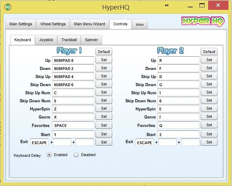Click Player 2 Up field showing R
Screen dimensions: 232x186
(178, 60)
